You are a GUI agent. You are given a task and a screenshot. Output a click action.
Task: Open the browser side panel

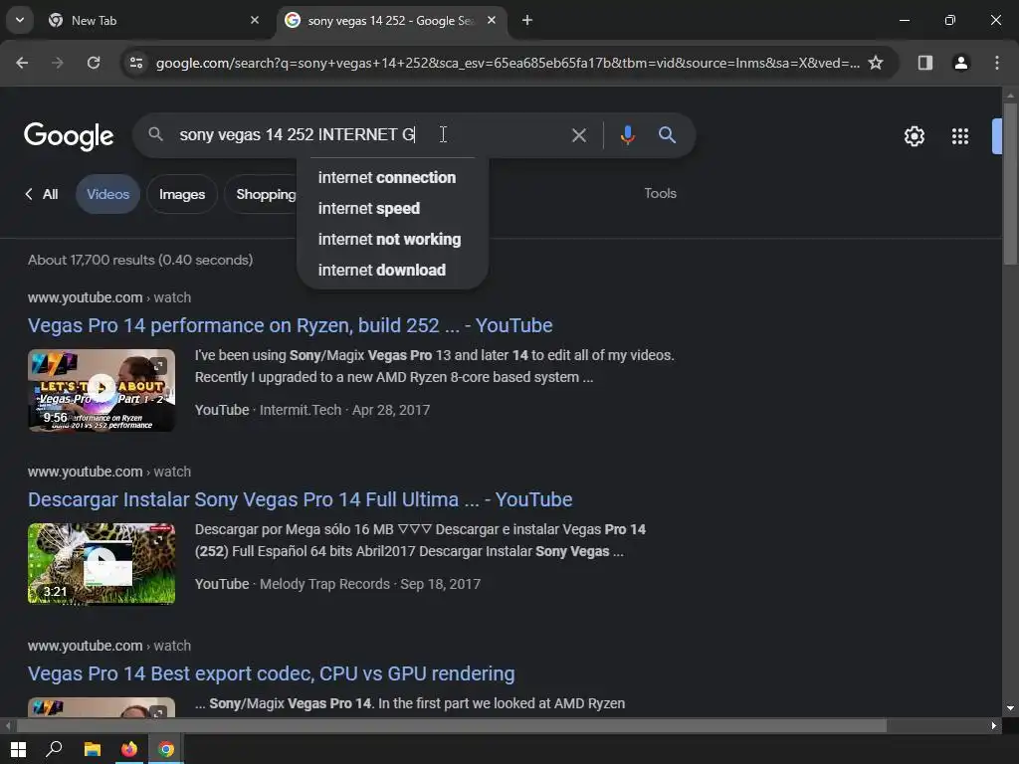pos(924,63)
